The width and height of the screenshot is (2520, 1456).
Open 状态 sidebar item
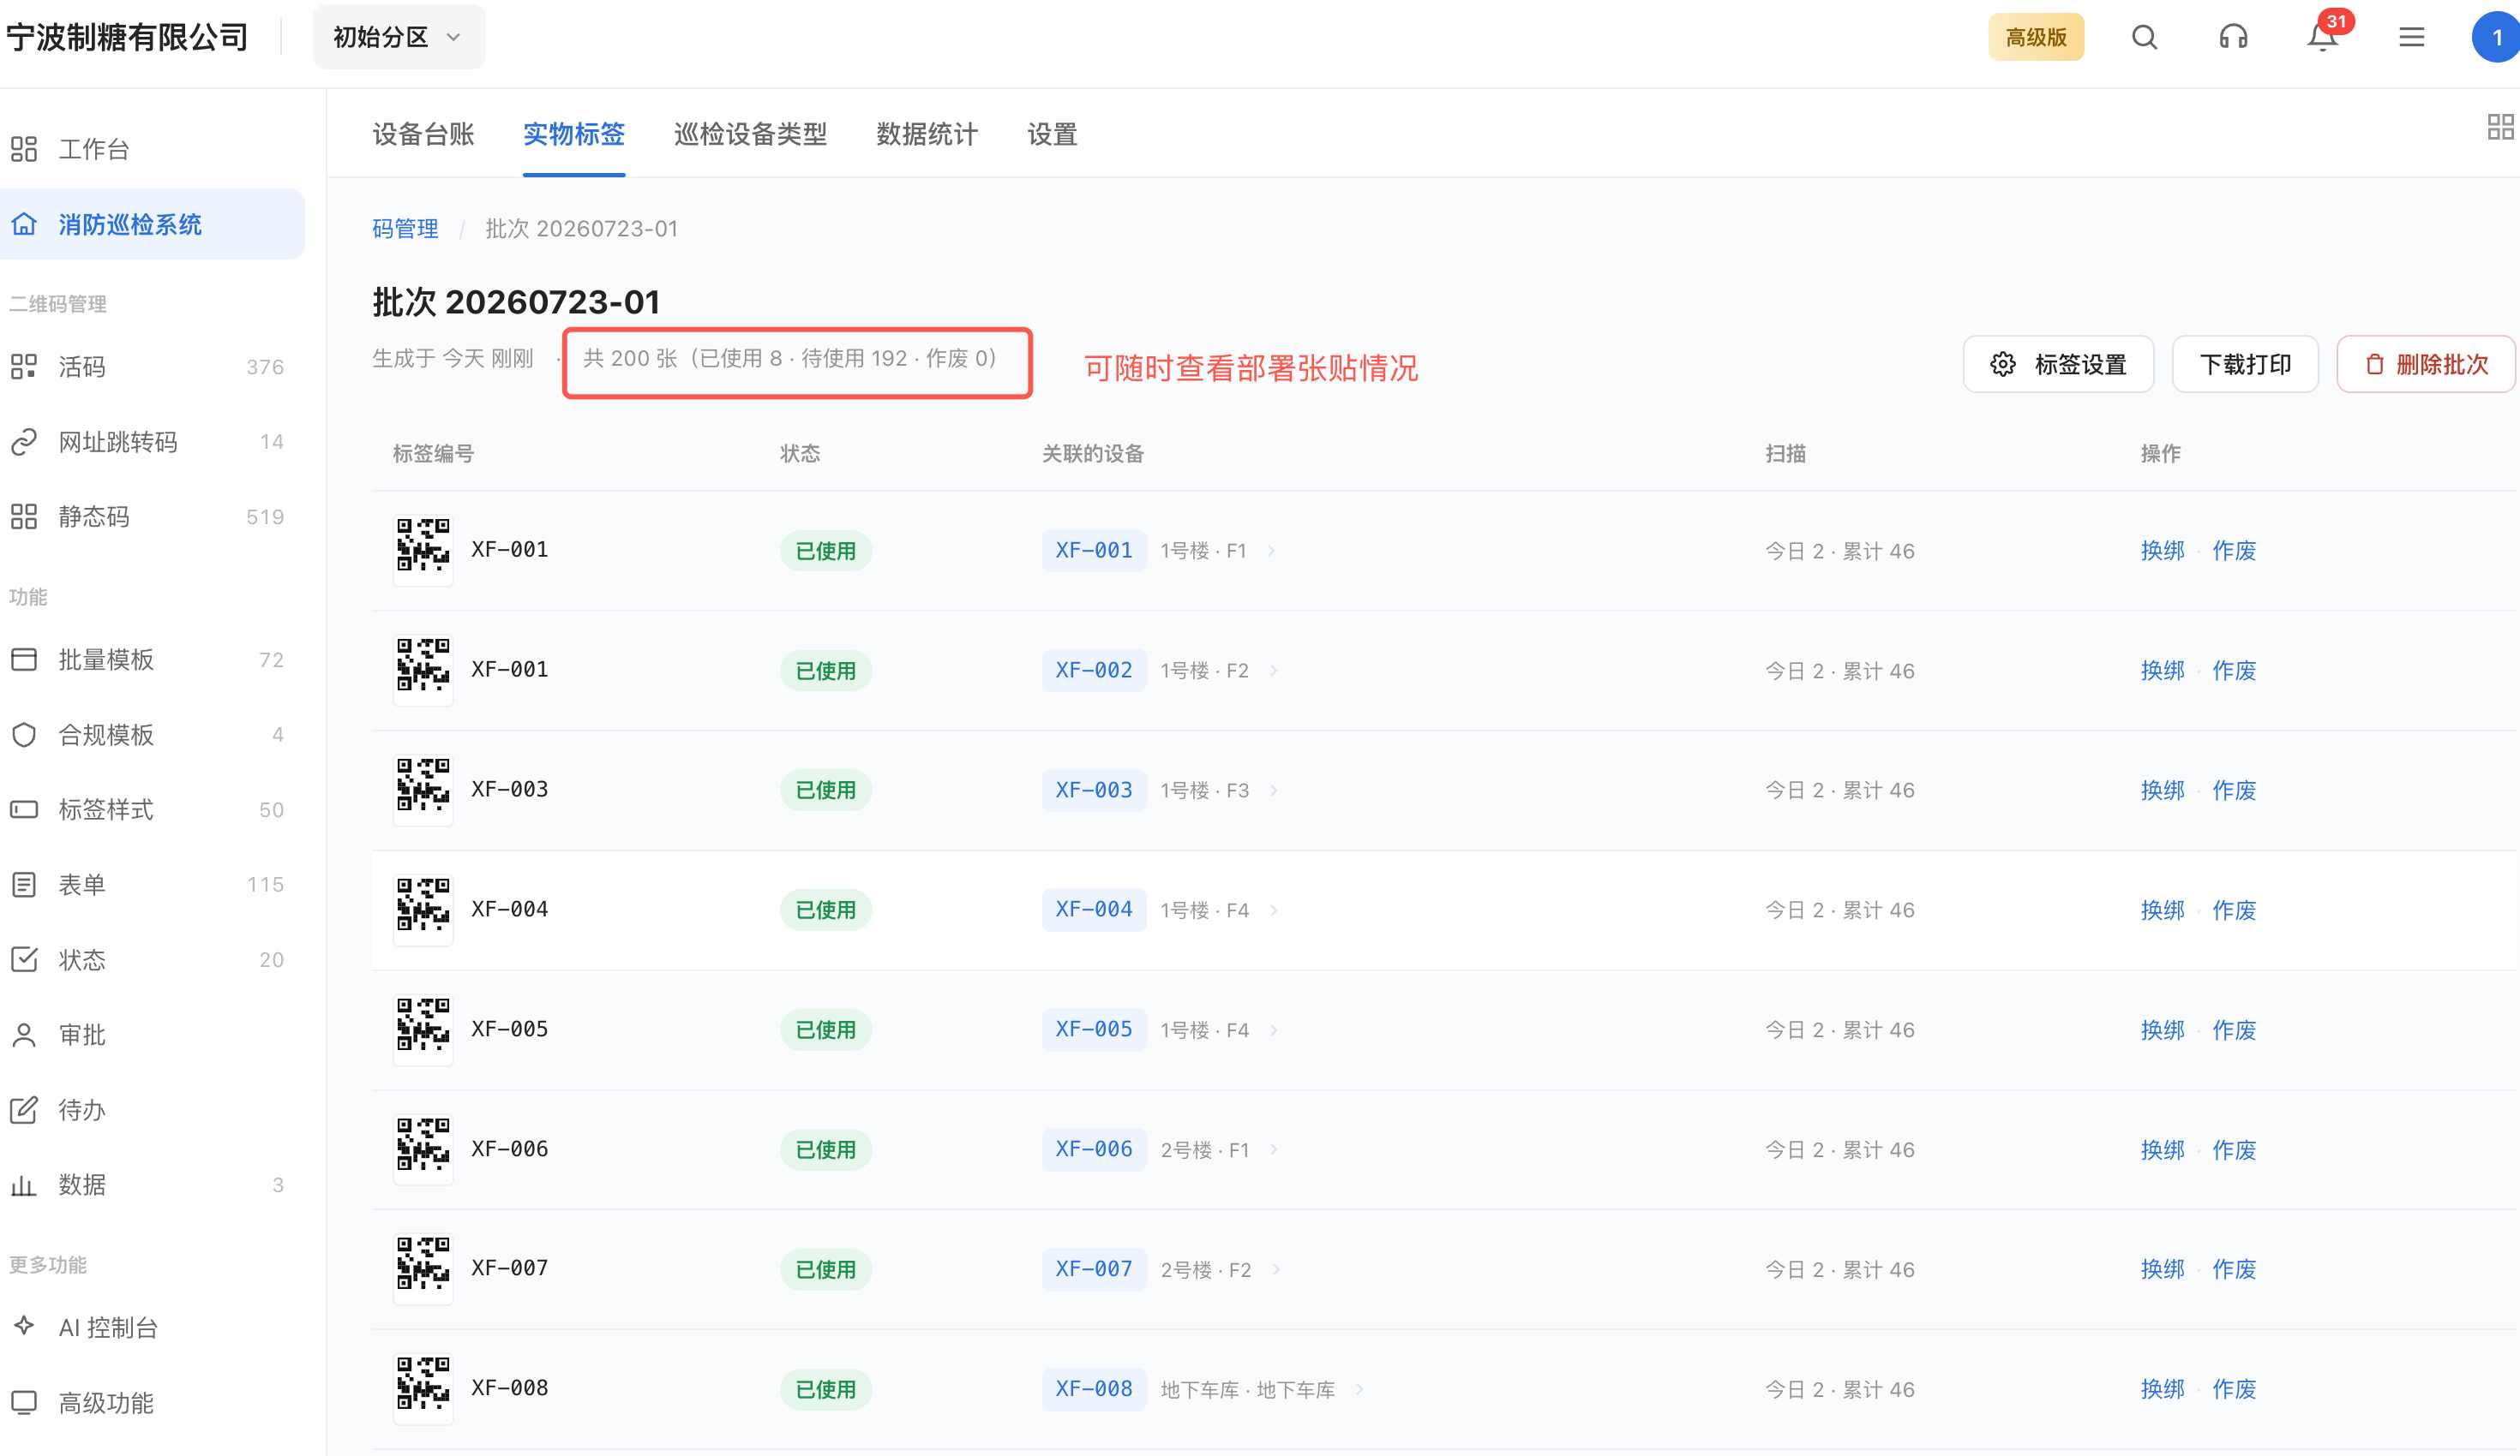click(x=152, y=959)
